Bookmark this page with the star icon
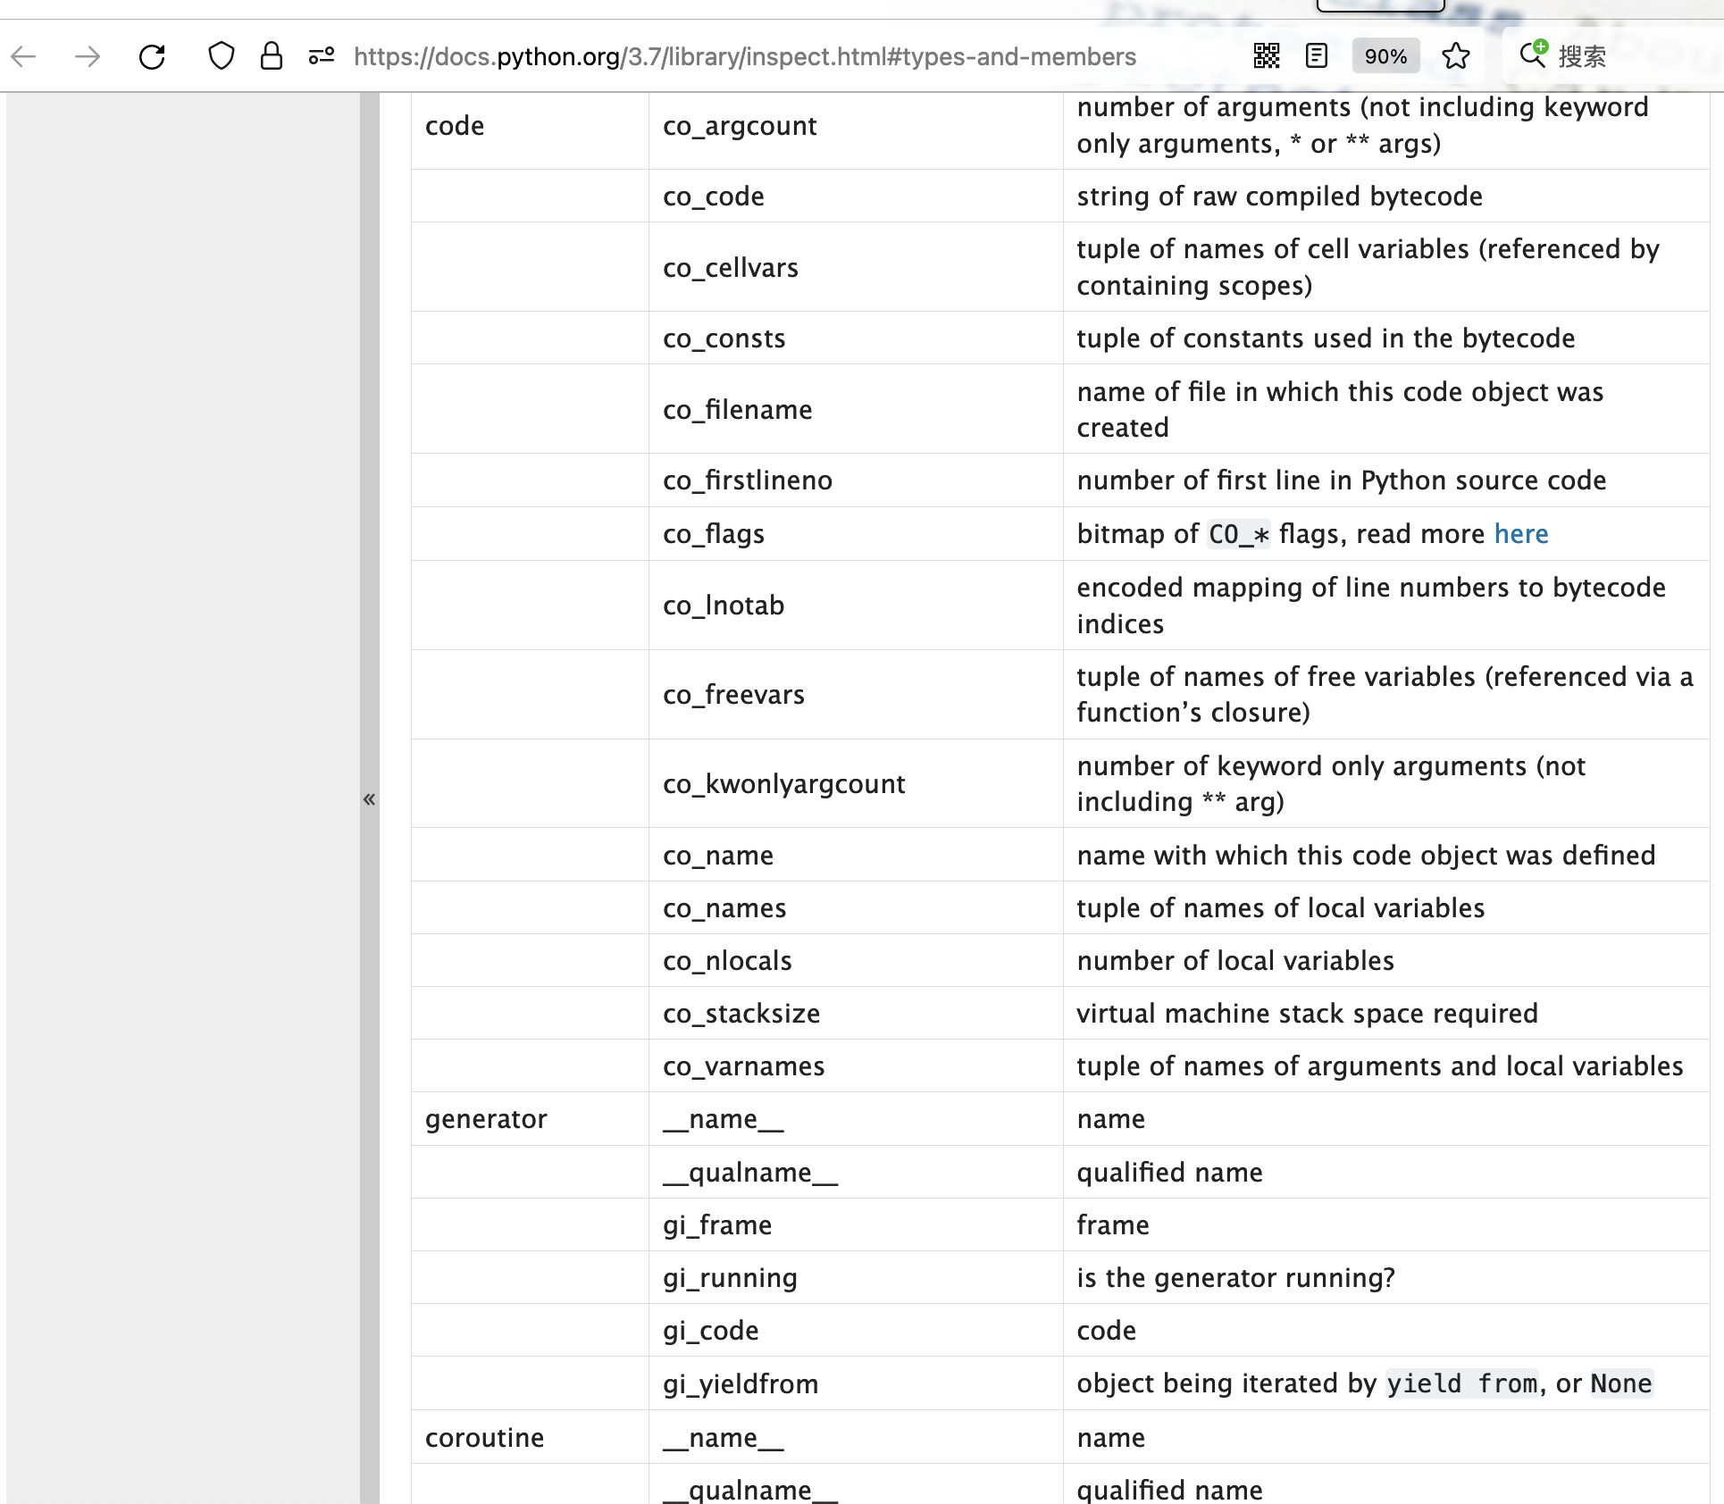 pyautogui.click(x=1456, y=56)
